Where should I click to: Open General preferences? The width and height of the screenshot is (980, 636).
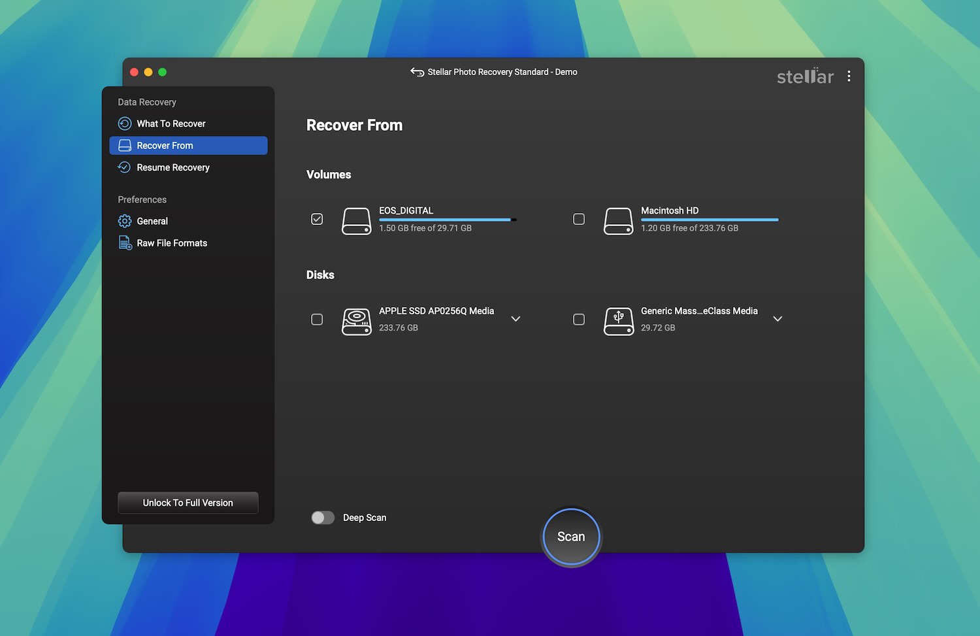click(188, 221)
